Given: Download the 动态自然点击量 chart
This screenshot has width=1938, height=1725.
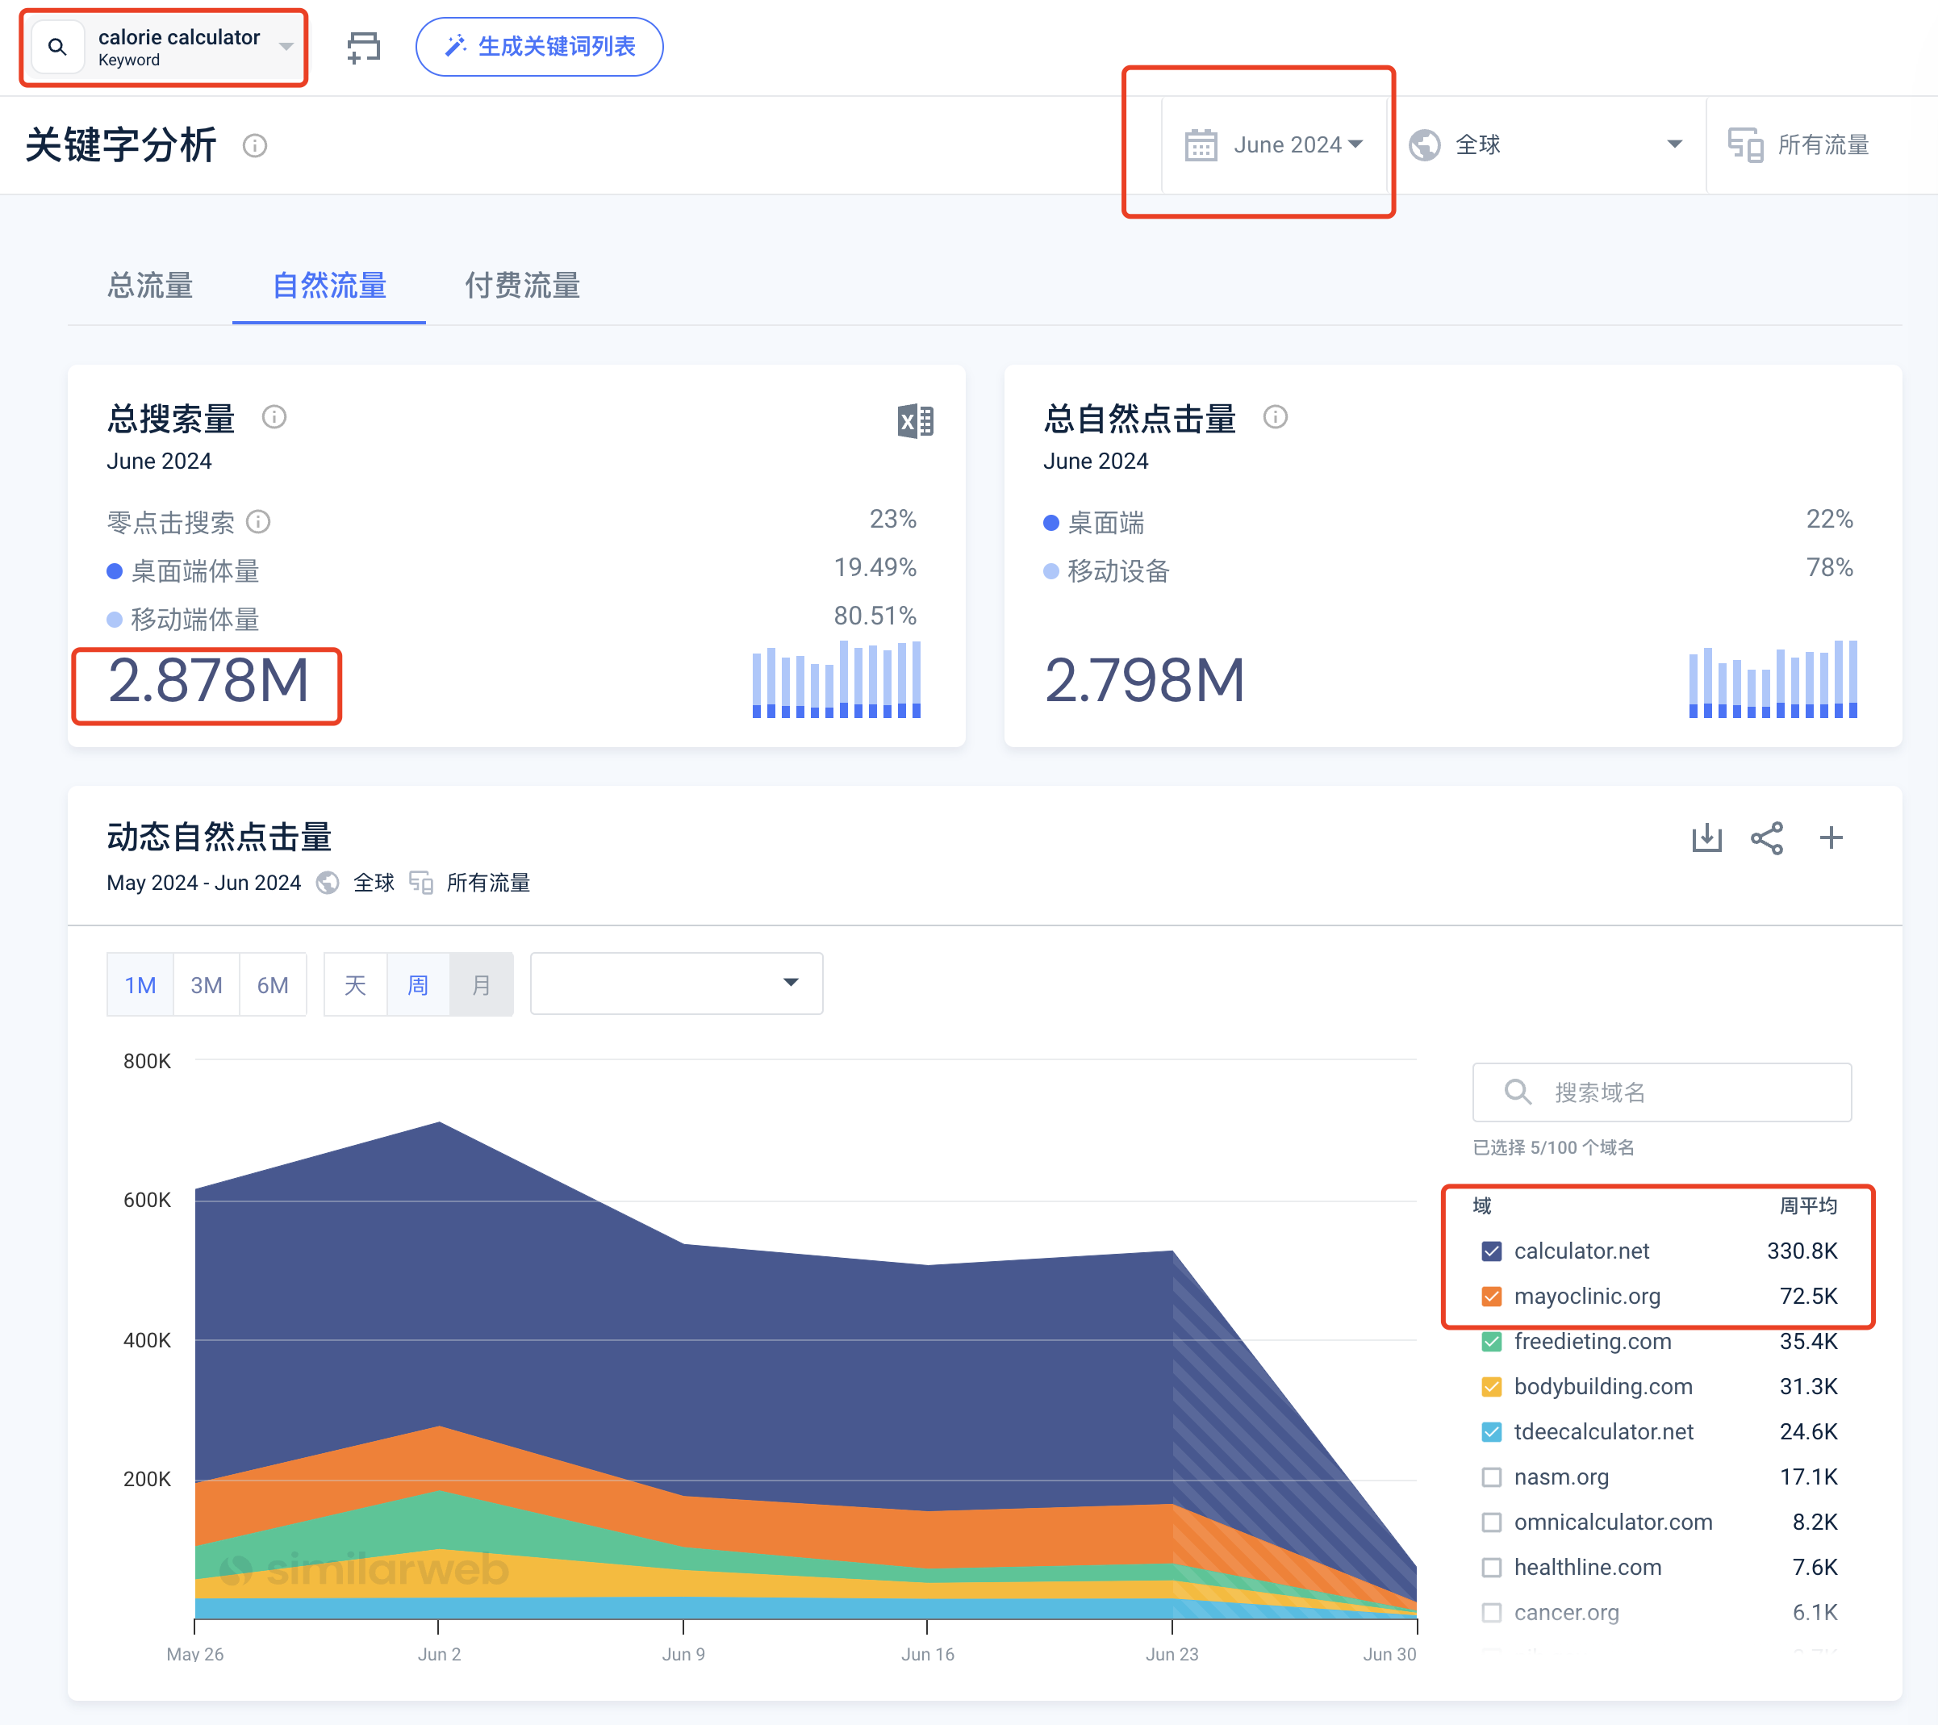Looking at the screenshot, I should click(1706, 837).
